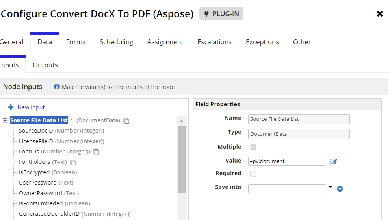This screenshot has height=220, width=390.
Task: Collapse the Source File Data List tree
Action: pos(5,120)
